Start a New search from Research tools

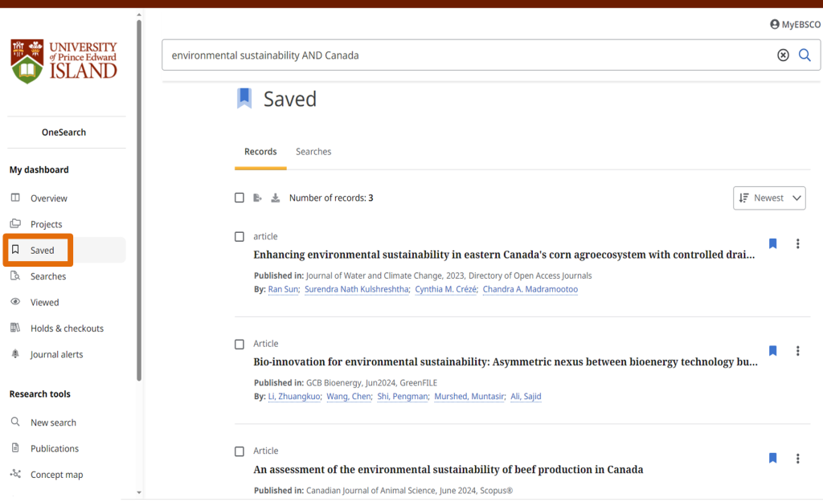coord(53,422)
